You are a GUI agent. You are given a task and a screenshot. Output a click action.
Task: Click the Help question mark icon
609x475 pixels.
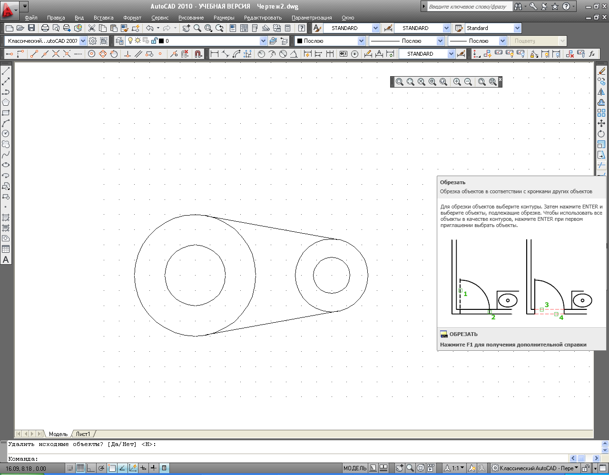[301, 28]
